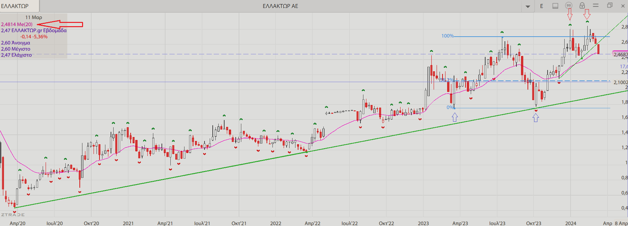Select the ΕΛΛΑΚΤΩΡ chart tab
This screenshot has height=226, width=628.
(x=19, y=6)
